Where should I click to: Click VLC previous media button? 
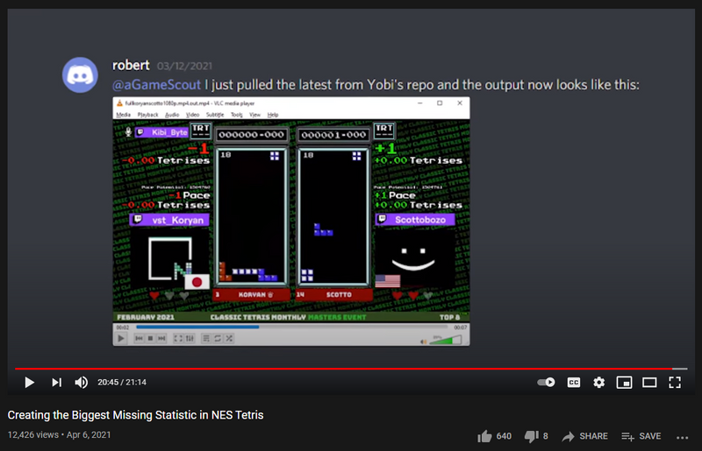coord(139,338)
